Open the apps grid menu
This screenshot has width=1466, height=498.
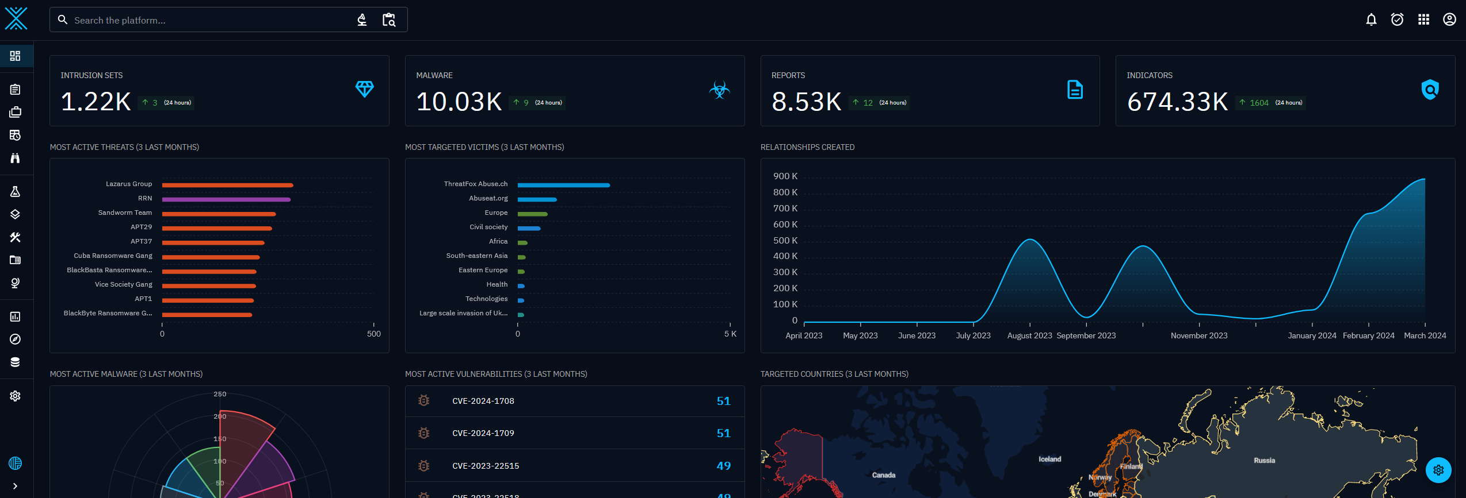click(1423, 20)
